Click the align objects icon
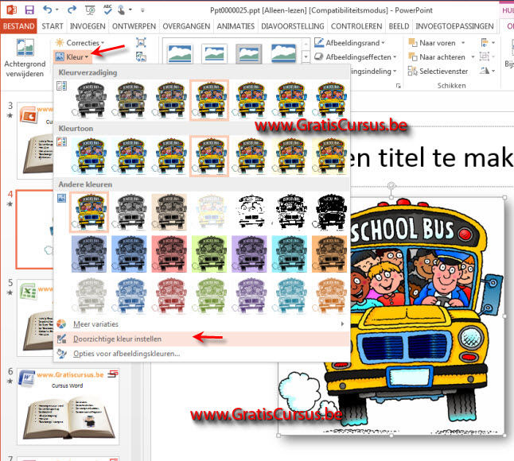Image resolution: width=514 pixels, height=461 pixels. click(x=485, y=43)
